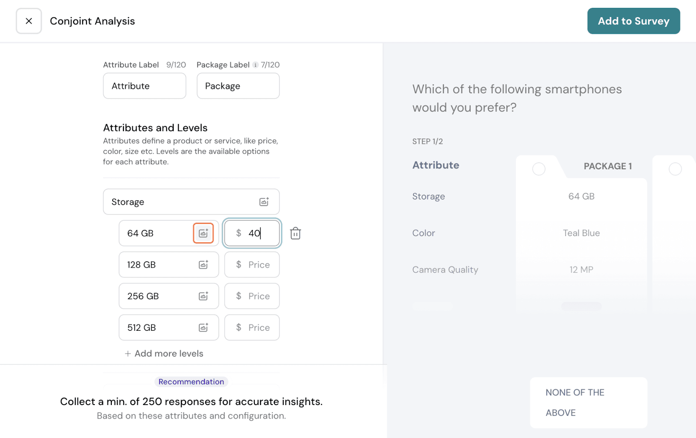Edit the Attribute Label text field
696x438 pixels.
coord(144,86)
